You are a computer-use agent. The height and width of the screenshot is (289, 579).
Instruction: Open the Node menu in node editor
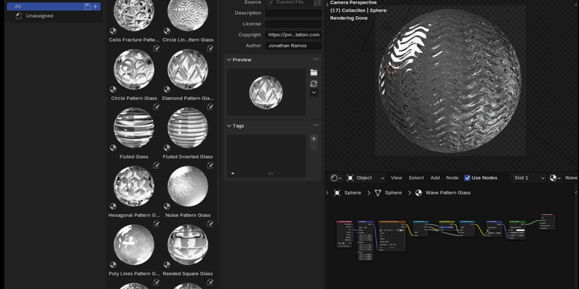tap(452, 178)
